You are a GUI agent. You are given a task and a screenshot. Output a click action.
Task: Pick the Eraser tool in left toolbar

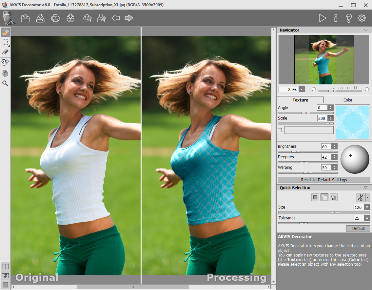tap(5, 52)
